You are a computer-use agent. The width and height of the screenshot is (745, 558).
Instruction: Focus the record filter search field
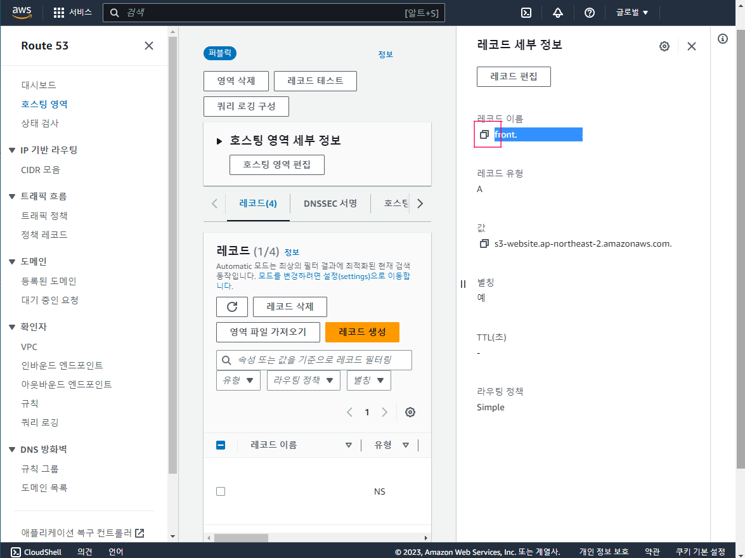pyautogui.click(x=314, y=360)
